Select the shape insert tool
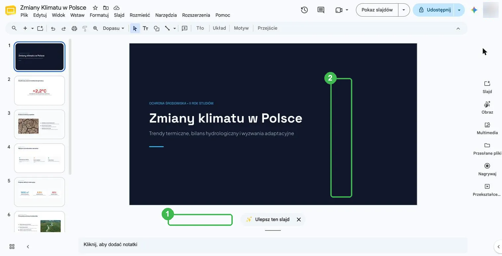The width and height of the screenshot is (502, 256). 157,29
